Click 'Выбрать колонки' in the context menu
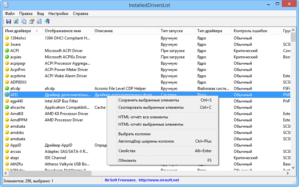 [x=134, y=134]
